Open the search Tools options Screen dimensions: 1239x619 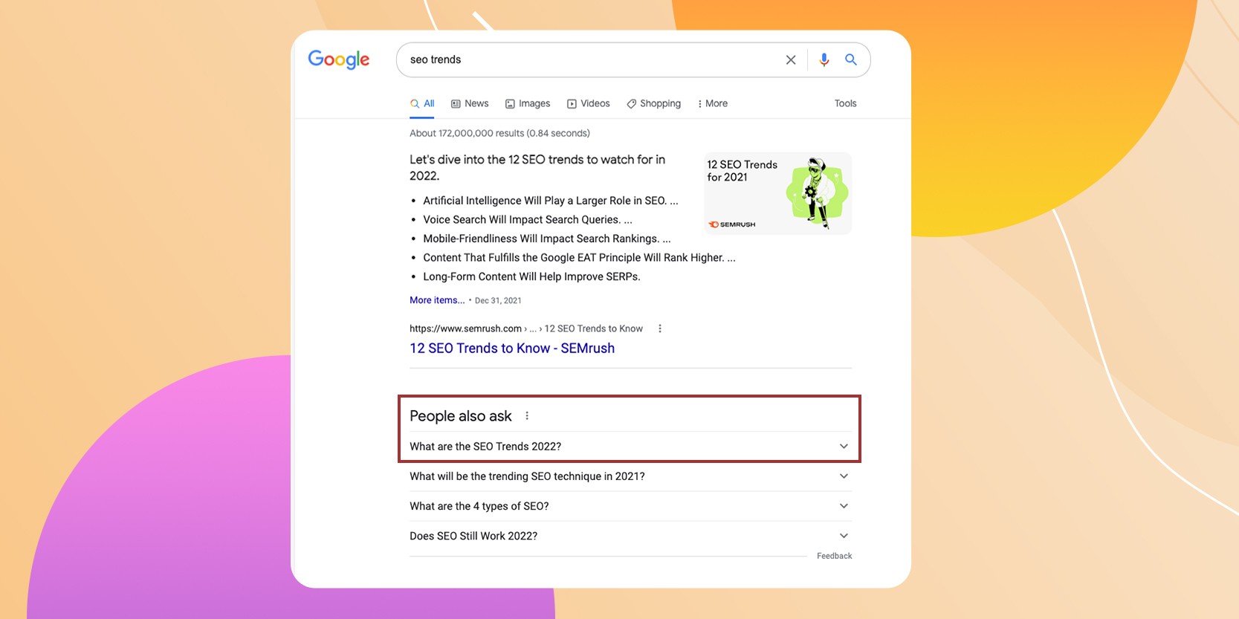(x=845, y=104)
